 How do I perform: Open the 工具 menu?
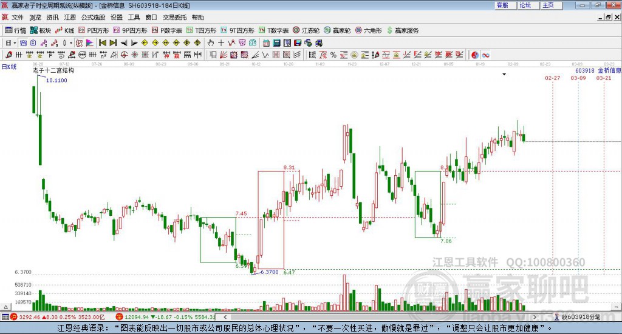pos(134,18)
